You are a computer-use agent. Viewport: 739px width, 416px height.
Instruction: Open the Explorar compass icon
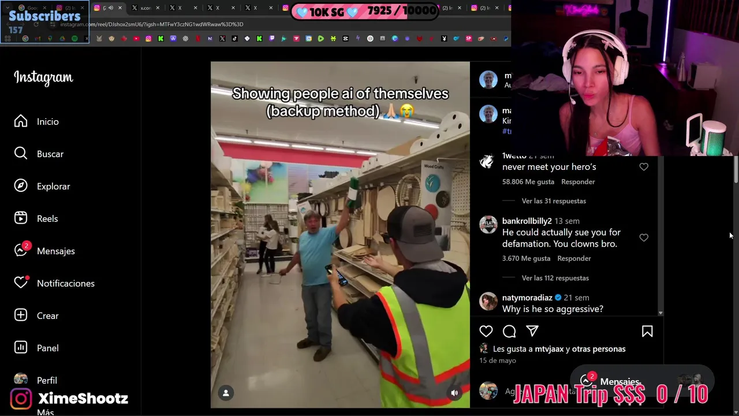coord(21,186)
